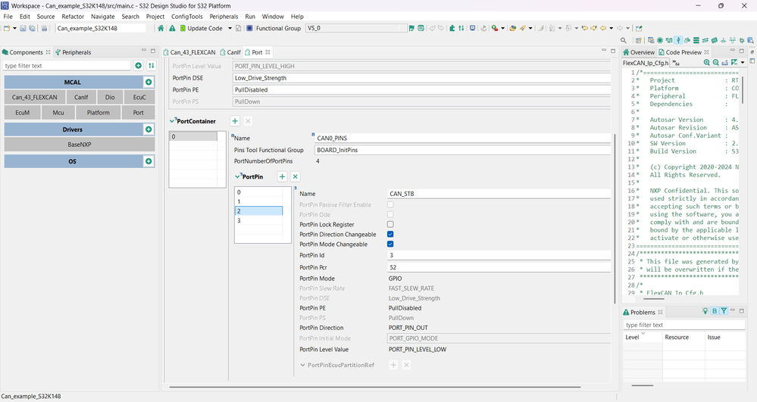Click the sort arrows icon in Components view

click(151, 65)
